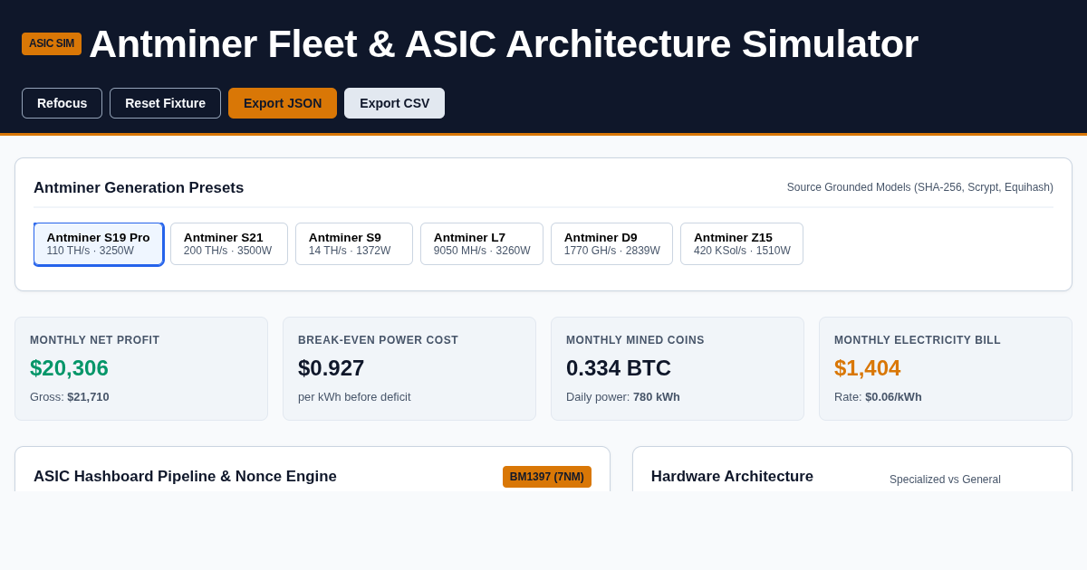Click the BM1397 (7NM) chip badge
The width and height of the screenshot is (1087, 570).
coord(547,477)
